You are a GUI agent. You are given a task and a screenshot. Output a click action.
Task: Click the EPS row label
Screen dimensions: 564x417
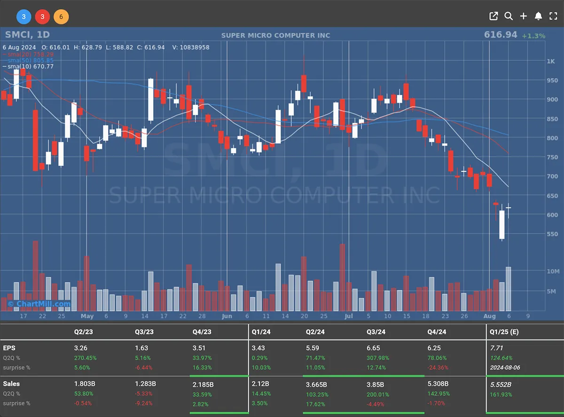9,348
